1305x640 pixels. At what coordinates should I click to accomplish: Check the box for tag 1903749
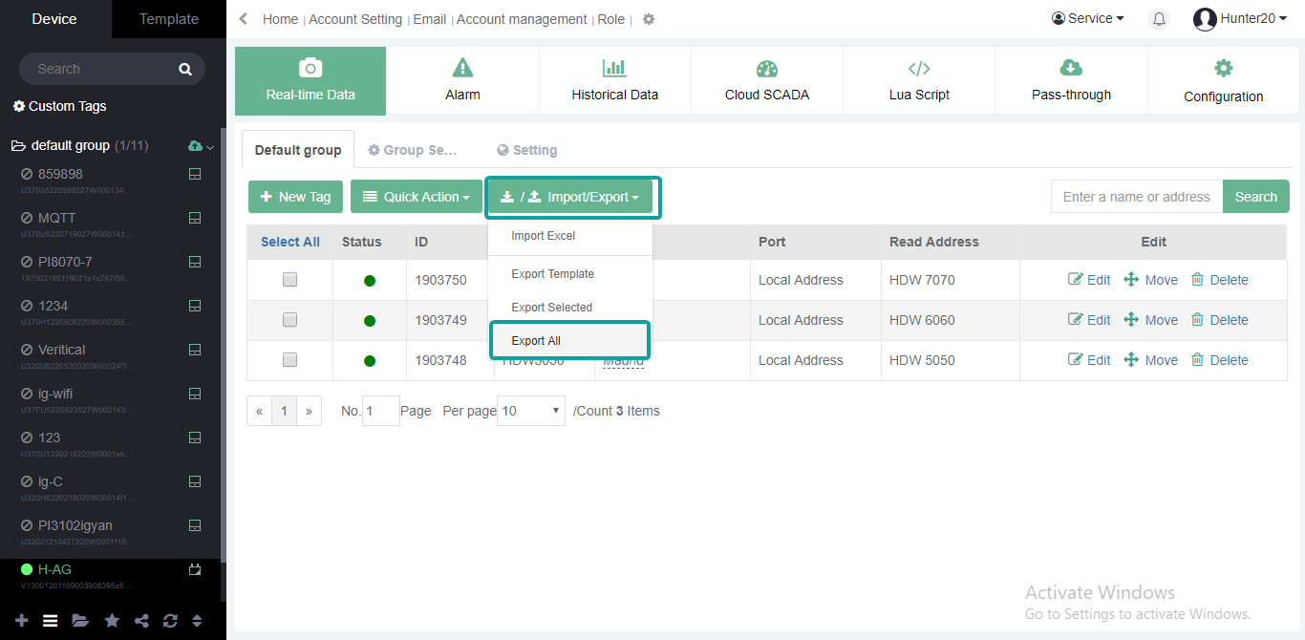(x=289, y=320)
